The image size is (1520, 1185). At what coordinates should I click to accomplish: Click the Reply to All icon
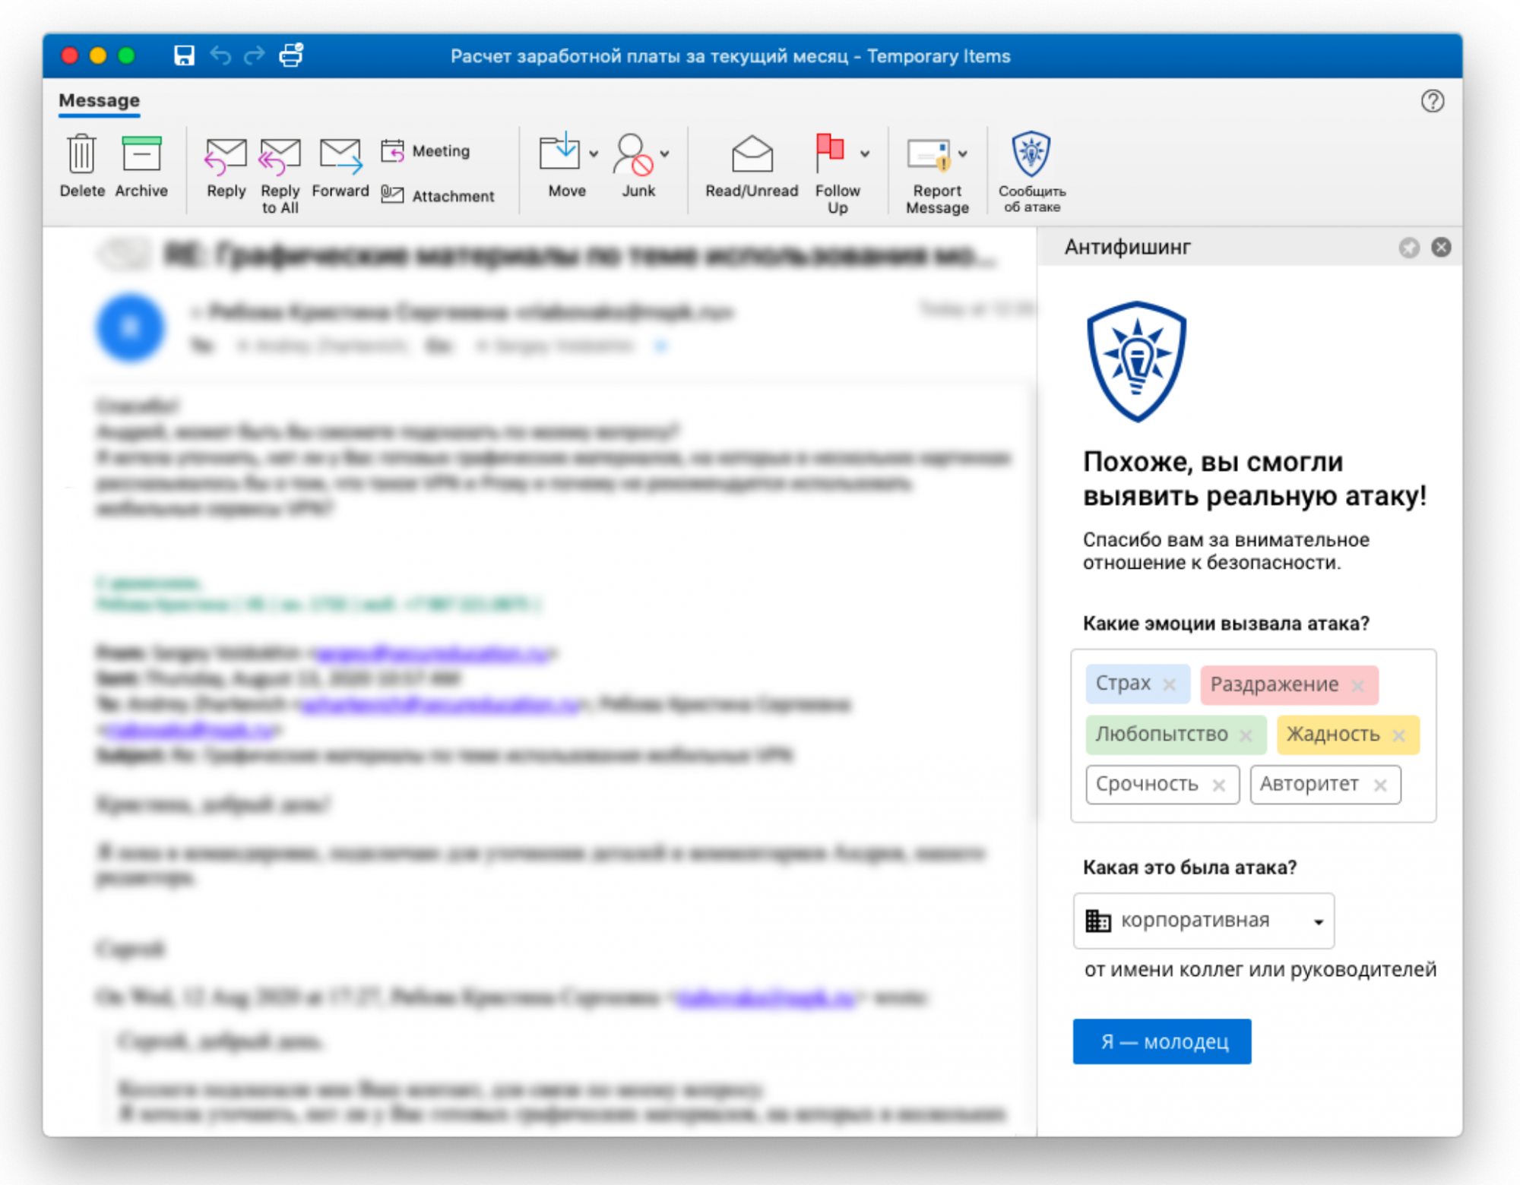280,156
